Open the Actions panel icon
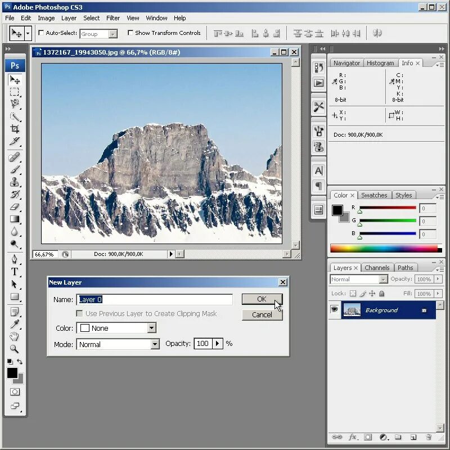 click(x=318, y=83)
